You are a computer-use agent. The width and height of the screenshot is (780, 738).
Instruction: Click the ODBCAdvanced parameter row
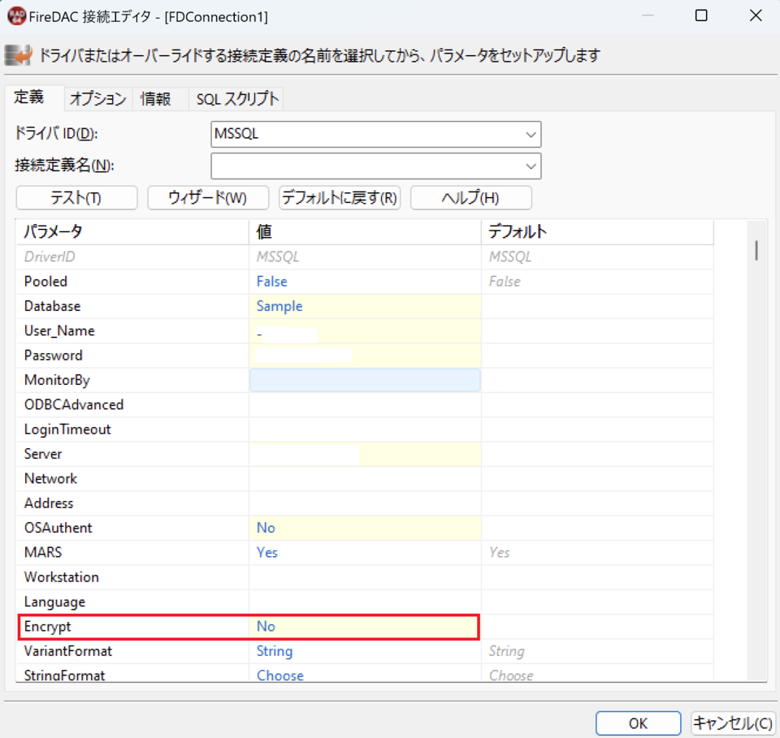(x=365, y=405)
